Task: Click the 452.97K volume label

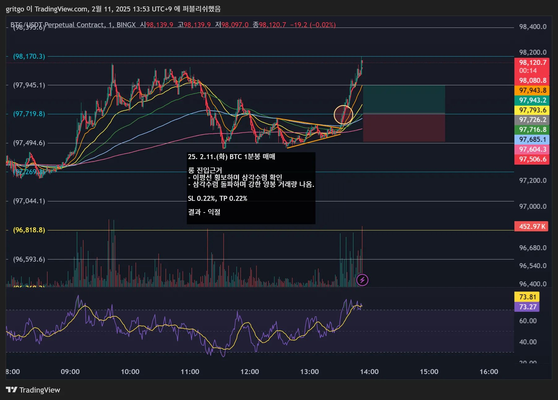Action: pyautogui.click(x=531, y=226)
